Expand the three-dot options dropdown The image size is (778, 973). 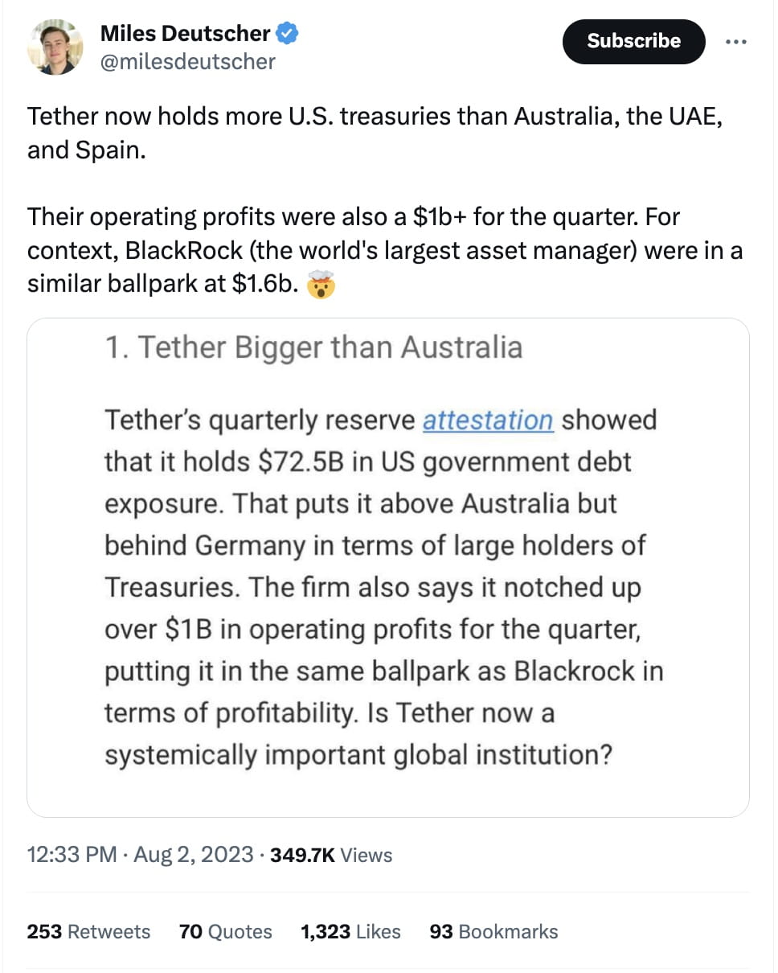737,41
